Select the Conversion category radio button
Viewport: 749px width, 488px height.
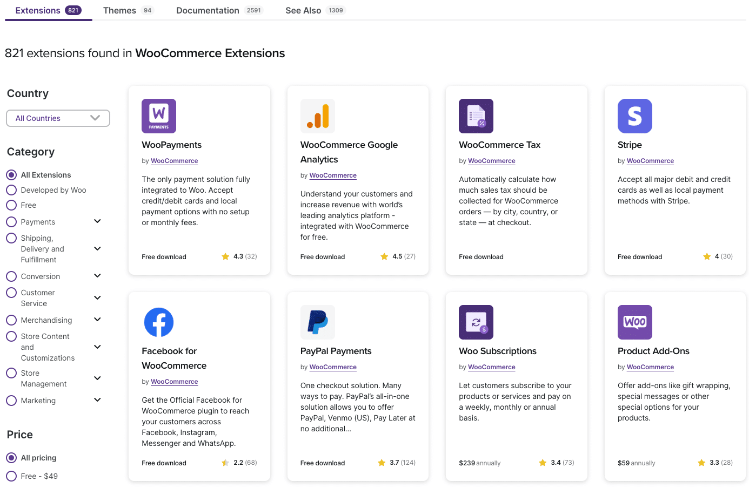11,276
